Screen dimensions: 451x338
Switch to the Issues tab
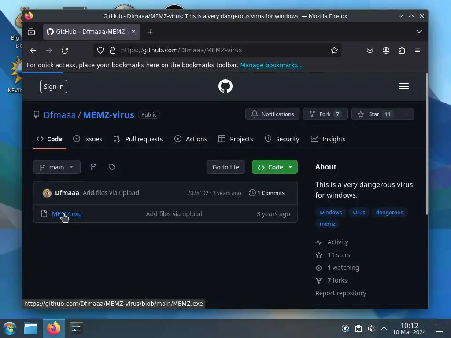tap(88, 139)
